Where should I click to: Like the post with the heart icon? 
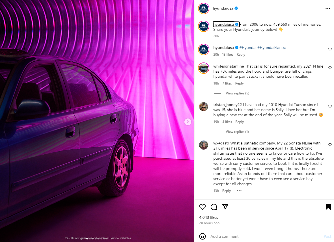pyautogui.click(x=202, y=207)
